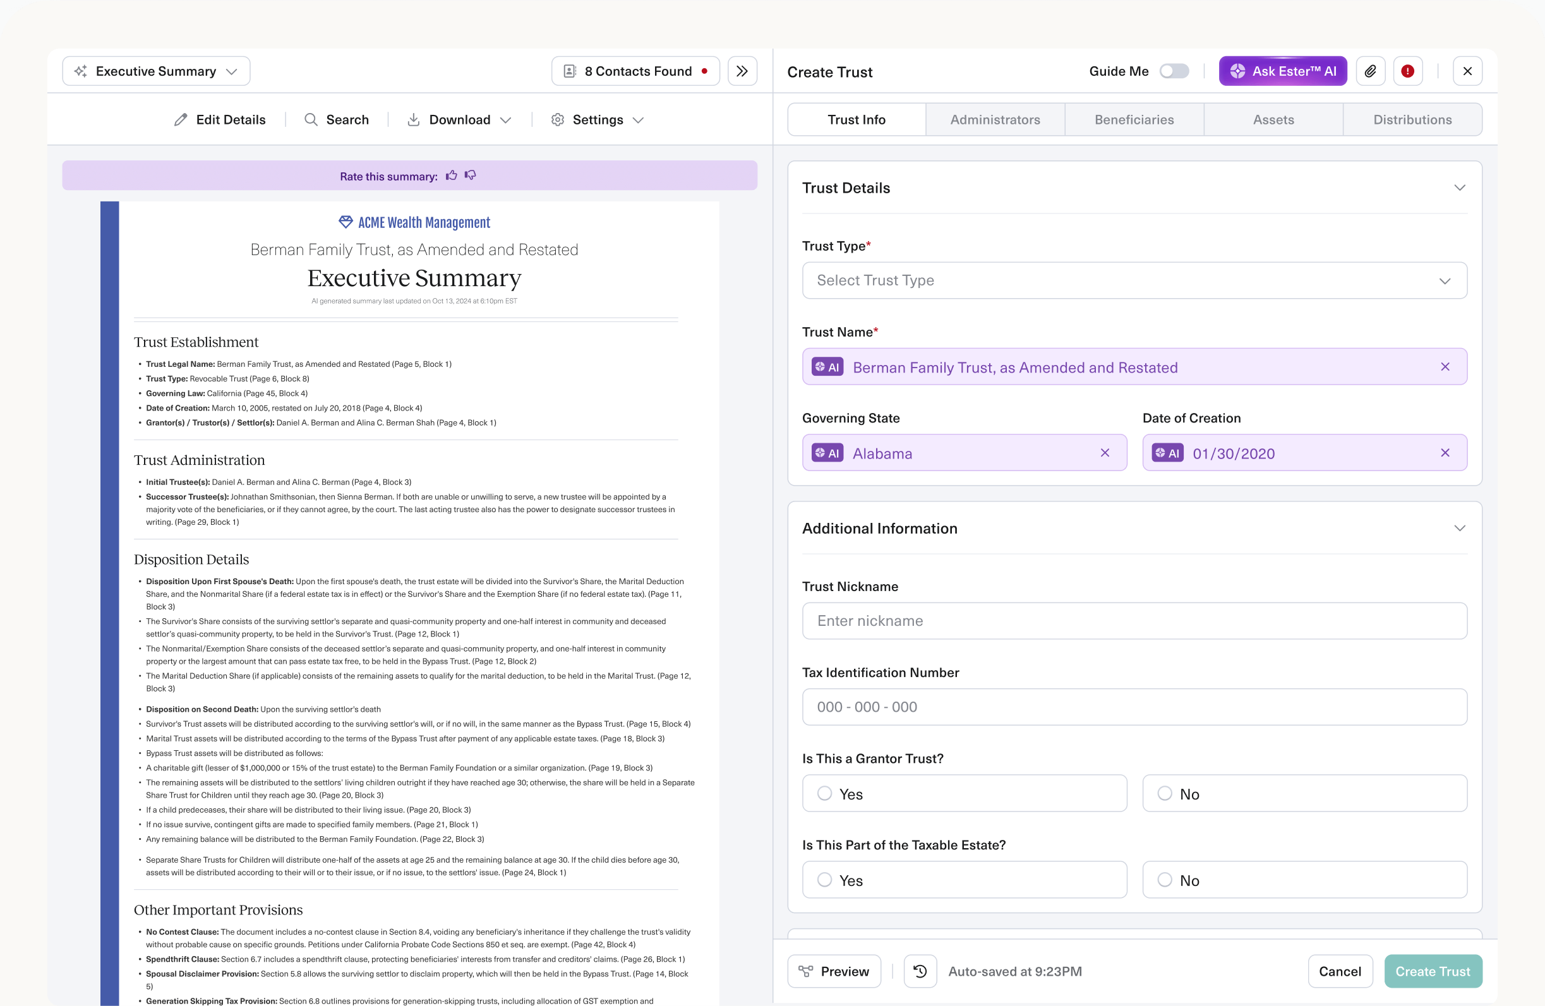Switch to the Administrators tab

click(x=994, y=119)
